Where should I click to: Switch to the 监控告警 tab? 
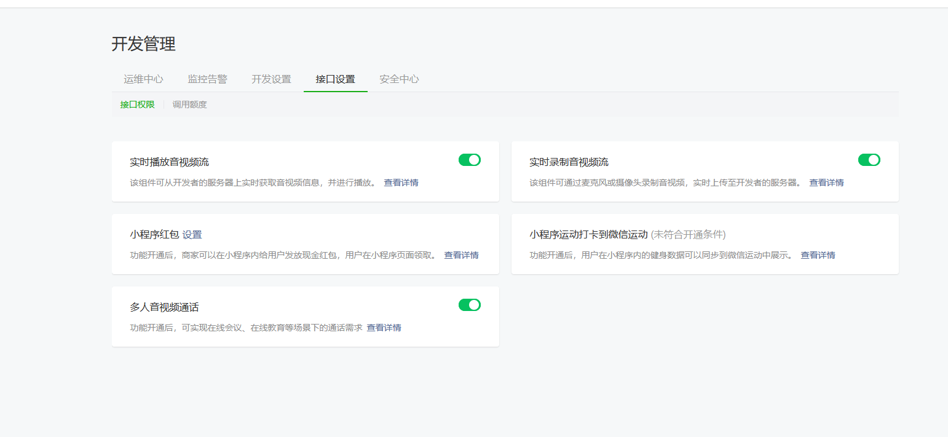[207, 79]
